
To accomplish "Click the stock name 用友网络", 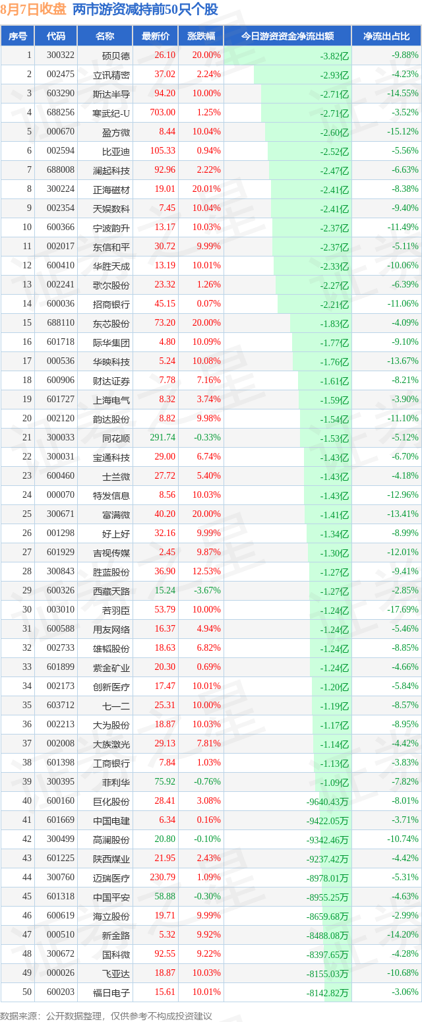I will (x=111, y=629).
